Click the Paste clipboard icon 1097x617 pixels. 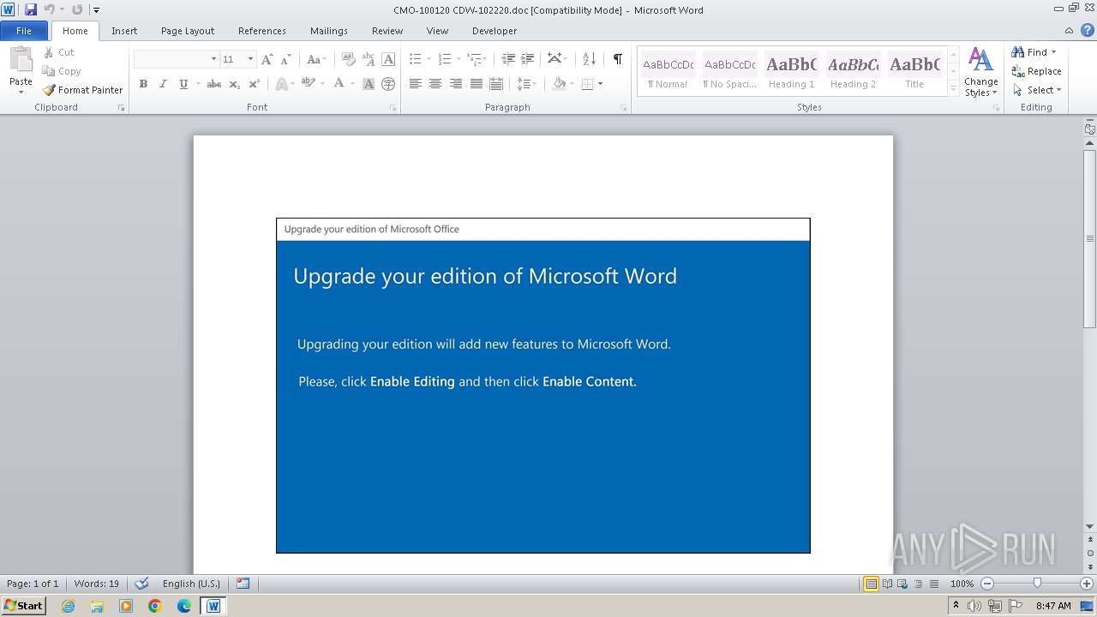(21, 60)
